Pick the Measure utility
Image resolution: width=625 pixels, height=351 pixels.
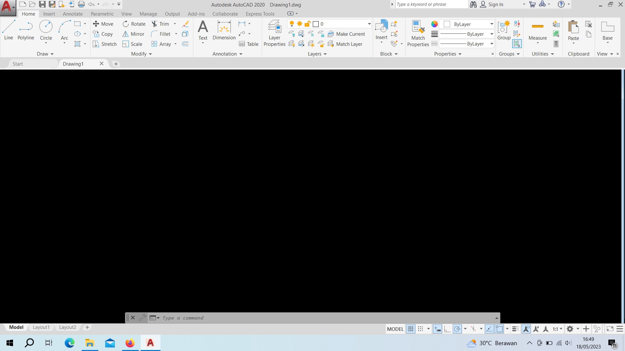click(x=537, y=32)
